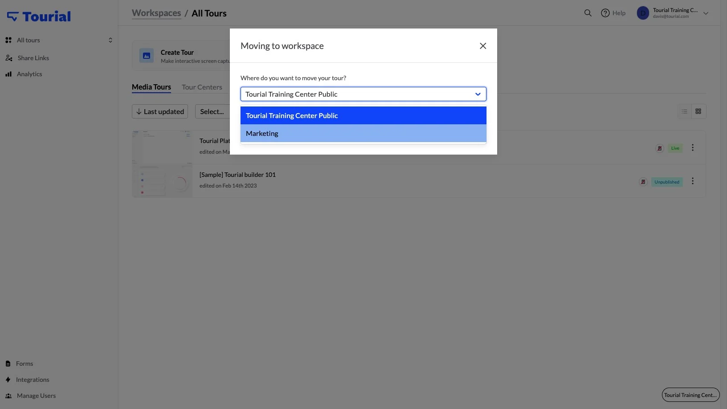Click the Tourial logo
Screen dimensions: 727x409
39,16
